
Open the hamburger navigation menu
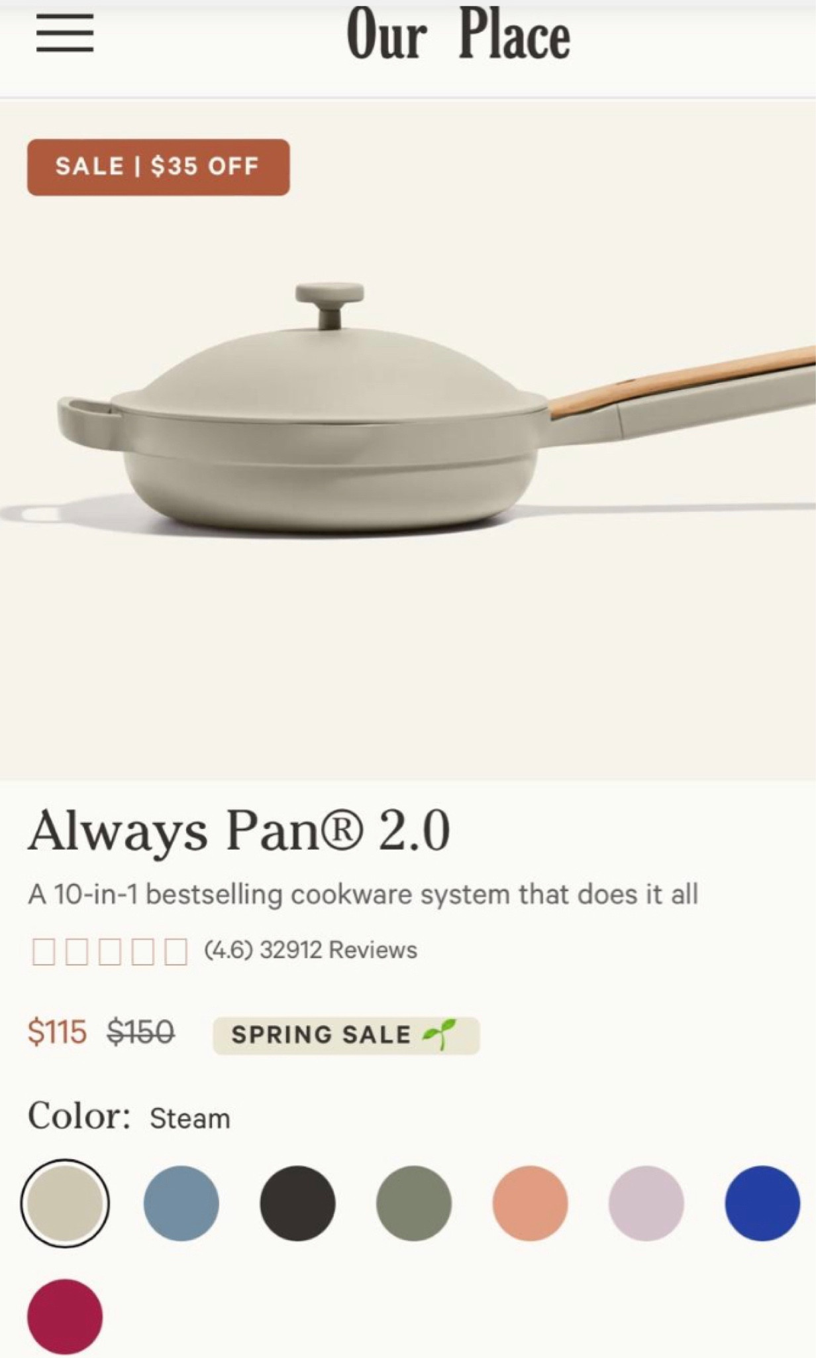(x=64, y=34)
